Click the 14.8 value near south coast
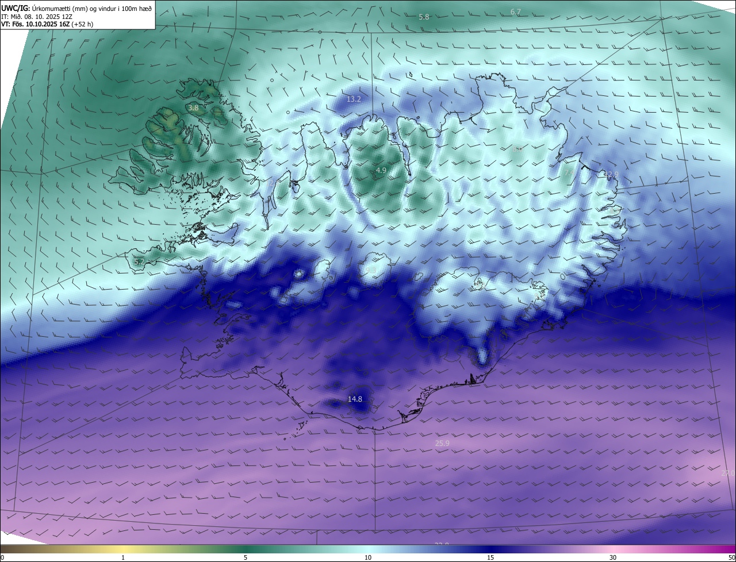Screen dimensions: 736x562 tap(355, 399)
